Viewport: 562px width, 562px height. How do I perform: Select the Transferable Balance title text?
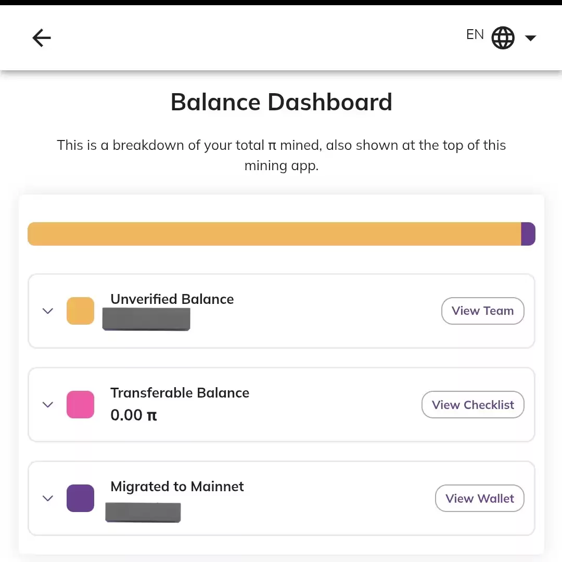180,393
